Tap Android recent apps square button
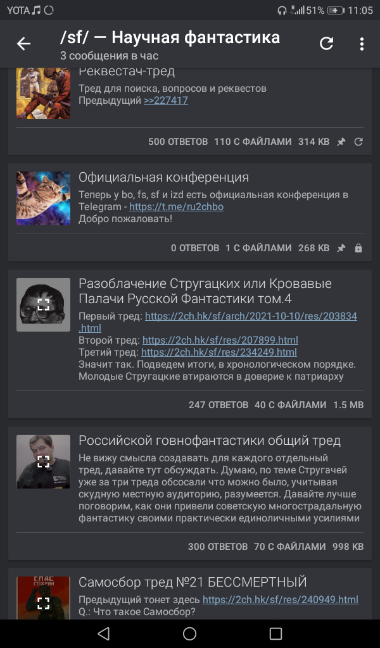 click(x=275, y=633)
